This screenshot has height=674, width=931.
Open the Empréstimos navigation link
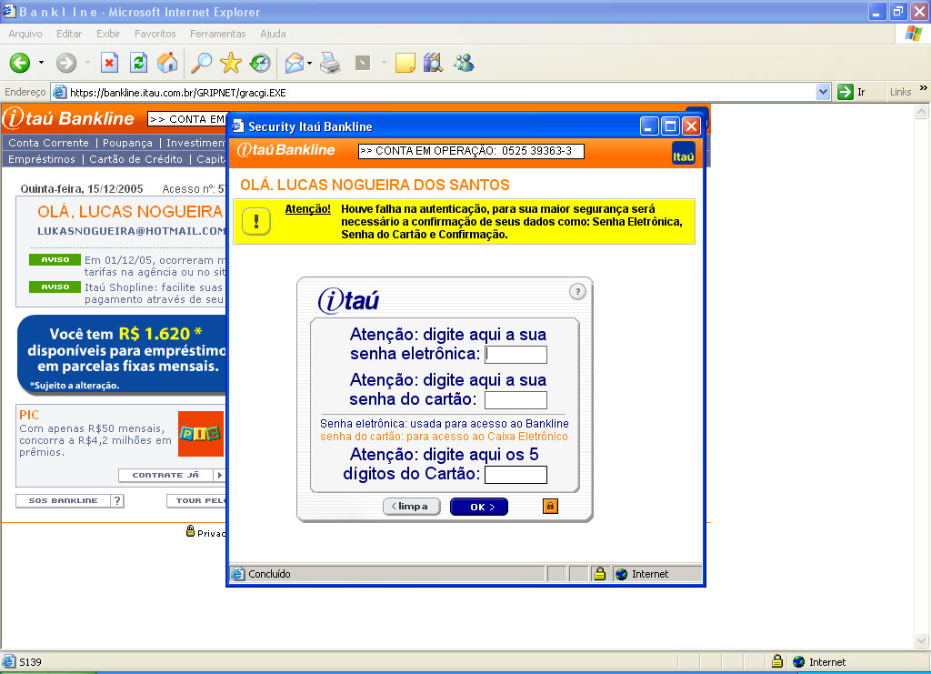pos(42,159)
